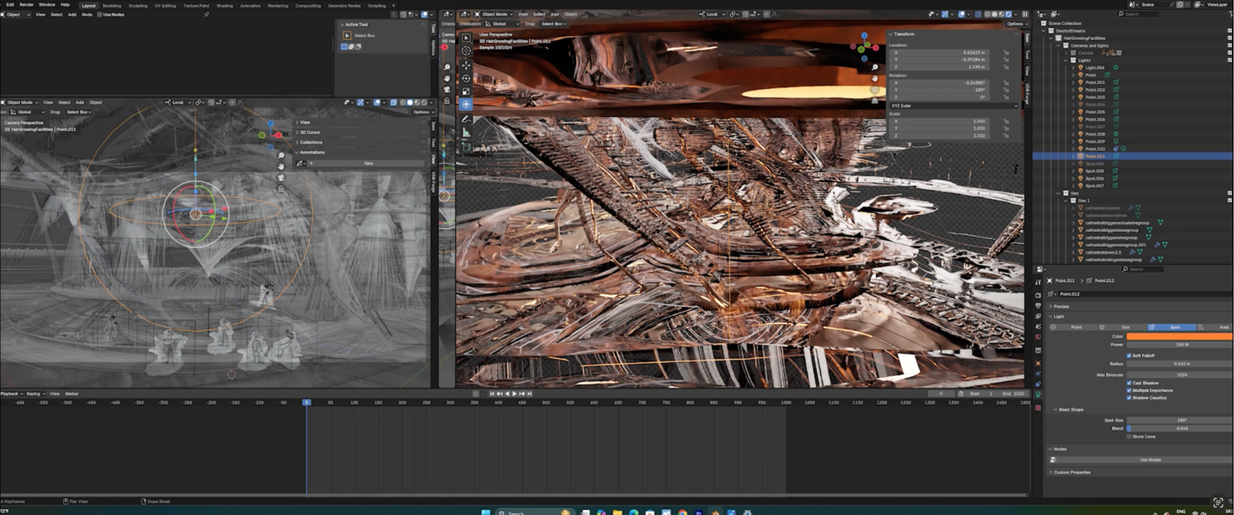Click the Z axis on navigation gizmo
The width and height of the screenshot is (1234, 515).
click(864, 35)
